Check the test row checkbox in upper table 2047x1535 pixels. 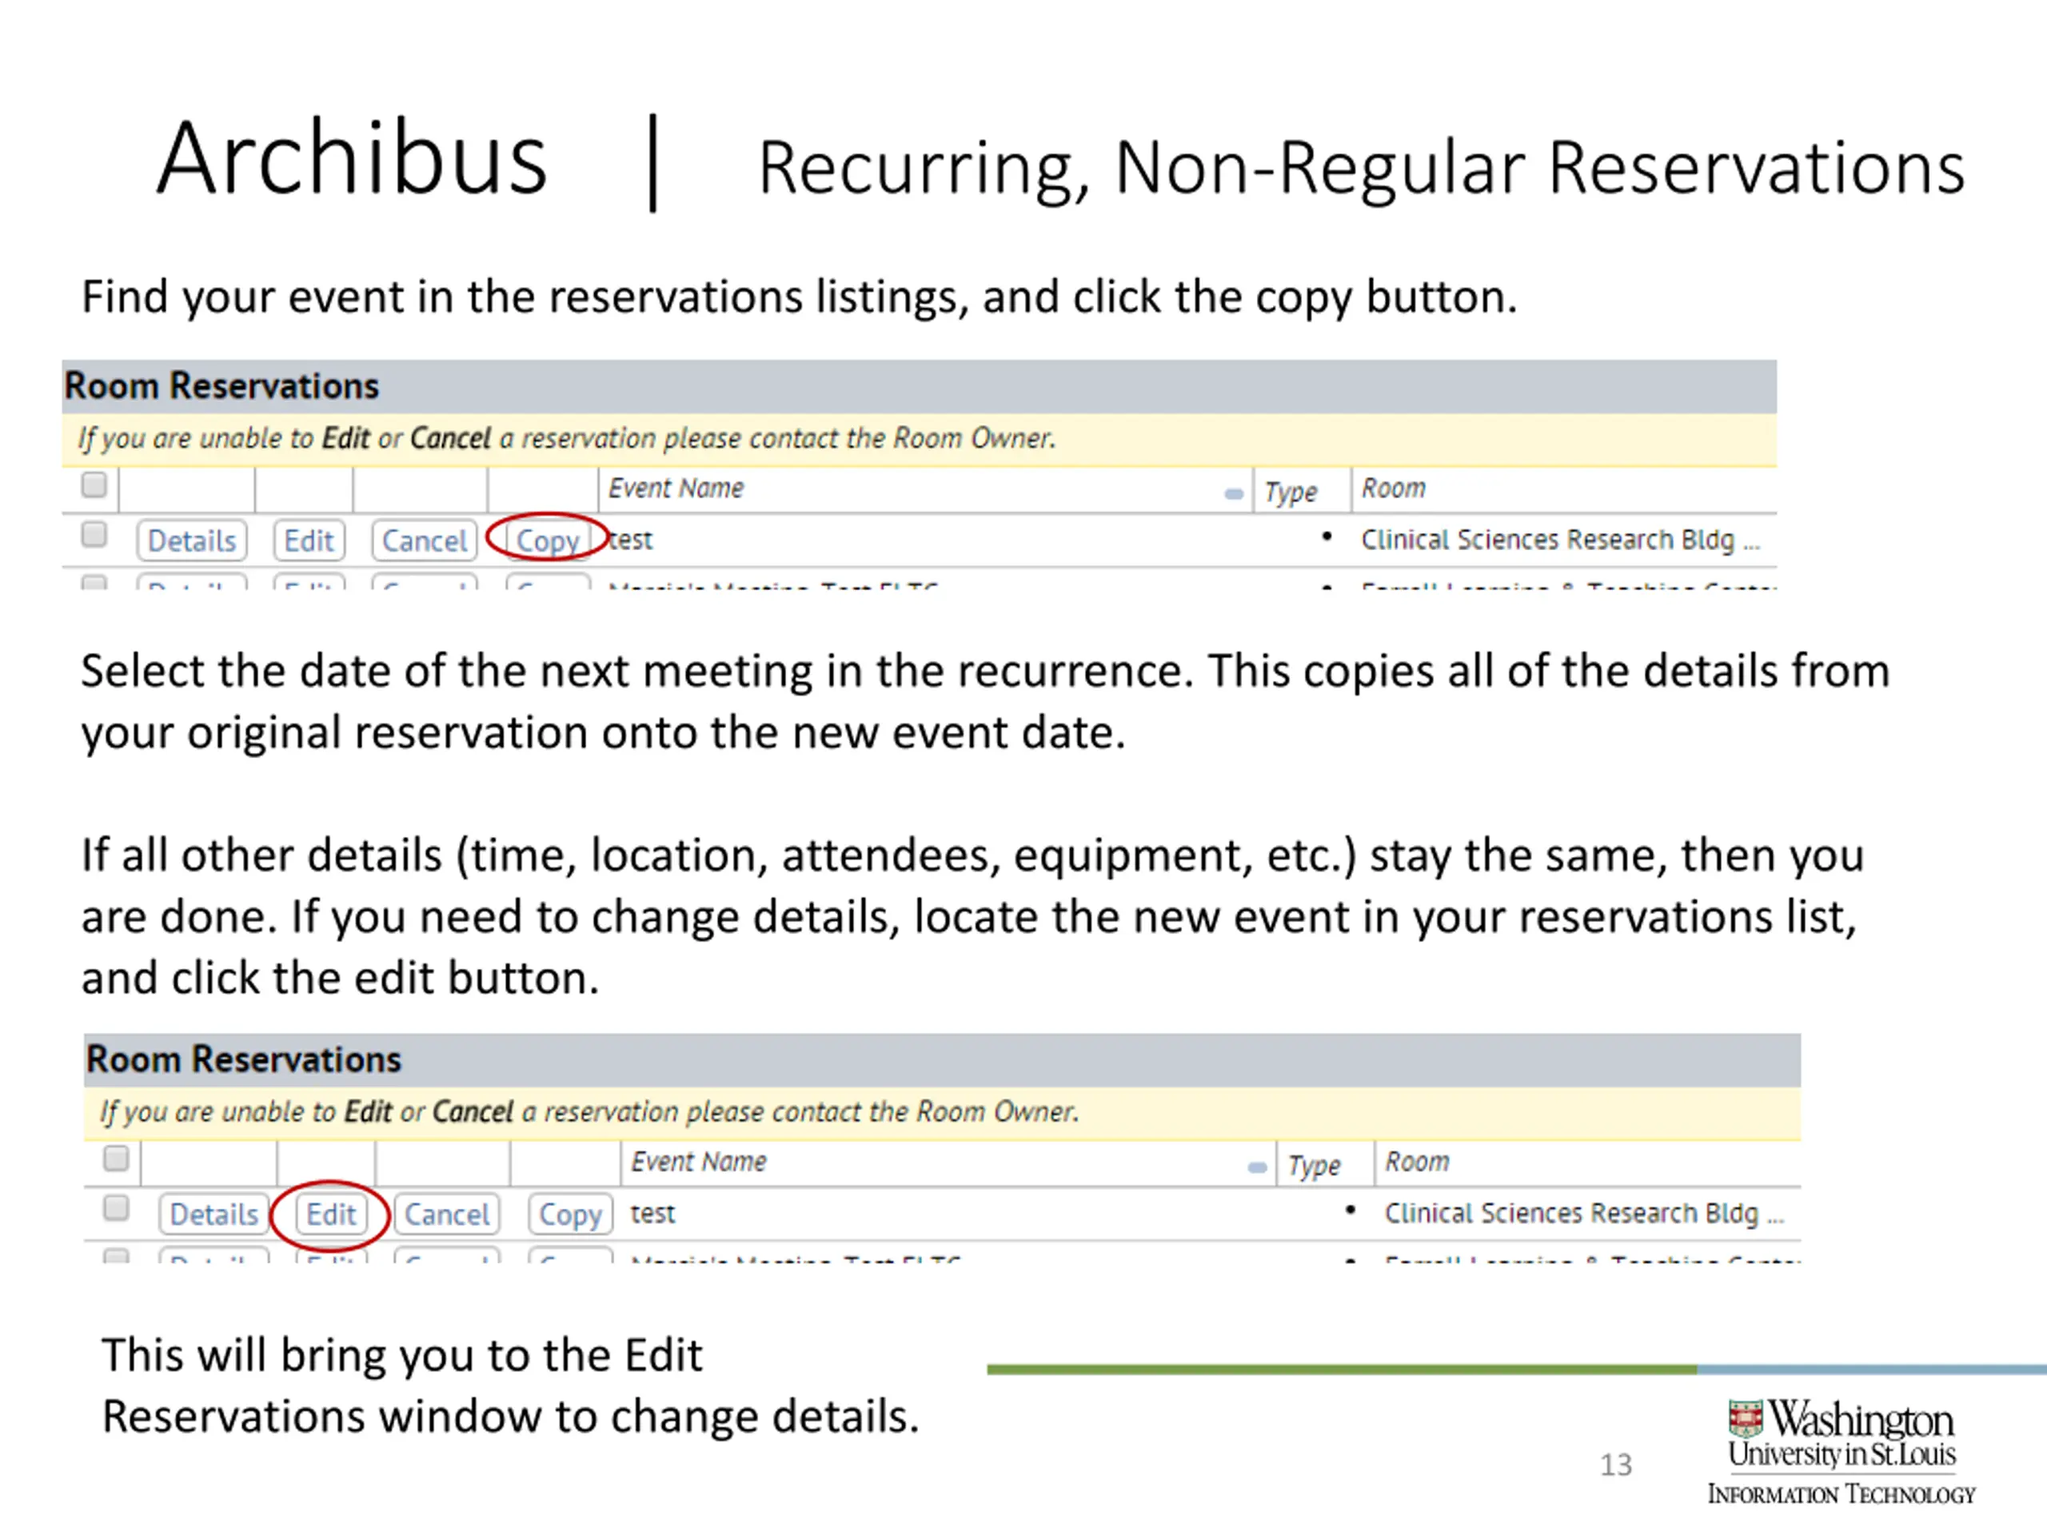(x=94, y=534)
